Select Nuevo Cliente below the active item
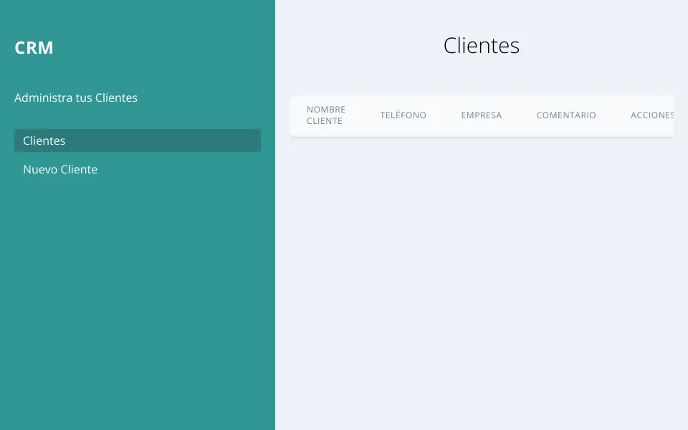The height and width of the screenshot is (430, 688). [x=60, y=169]
